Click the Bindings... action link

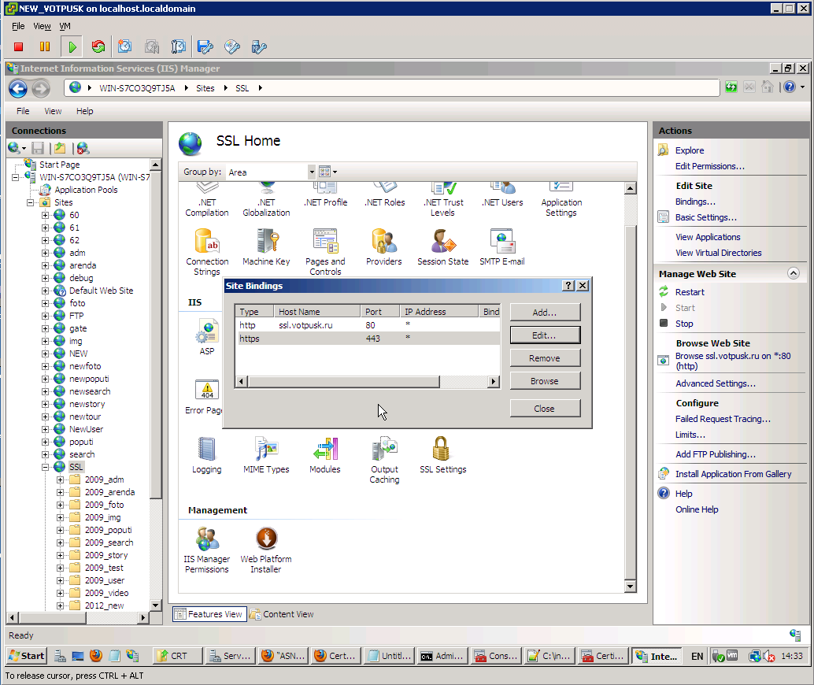pos(695,202)
